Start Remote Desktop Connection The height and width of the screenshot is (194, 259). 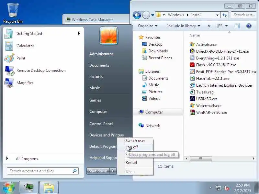(x=43, y=70)
